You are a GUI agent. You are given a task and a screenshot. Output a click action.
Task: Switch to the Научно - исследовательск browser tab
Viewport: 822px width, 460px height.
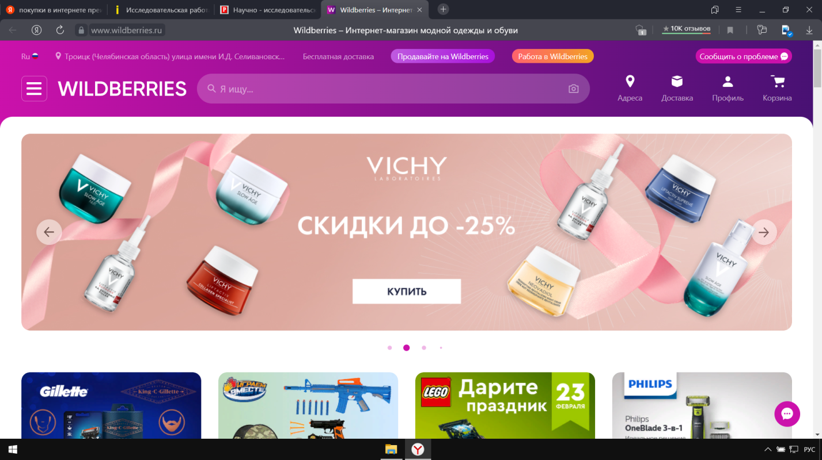coord(268,10)
